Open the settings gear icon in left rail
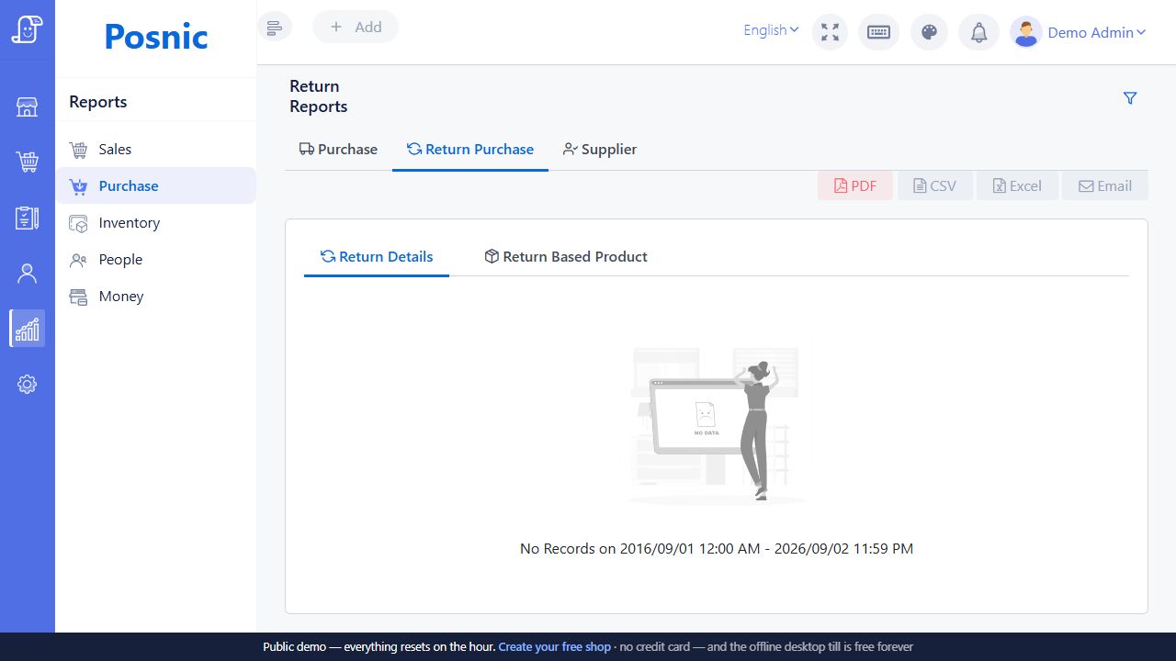 (28, 384)
